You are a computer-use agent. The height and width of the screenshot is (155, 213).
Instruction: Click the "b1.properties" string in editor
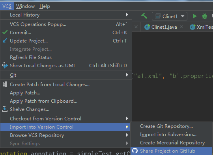click(191, 76)
